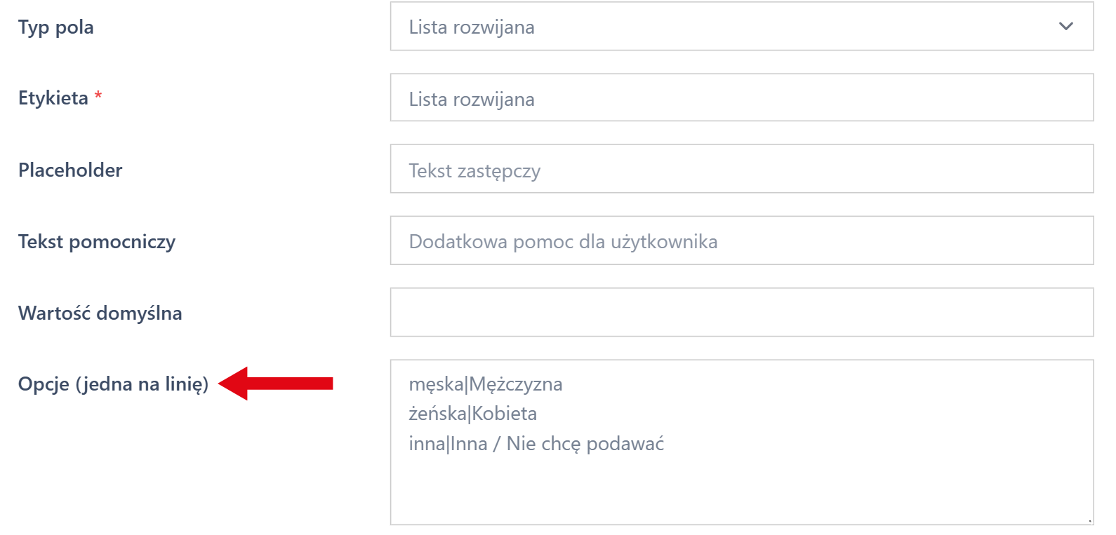Click the red asterisk next to Etykieta
Image resolution: width=1116 pixels, height=535 pixels.
(98, 97)
